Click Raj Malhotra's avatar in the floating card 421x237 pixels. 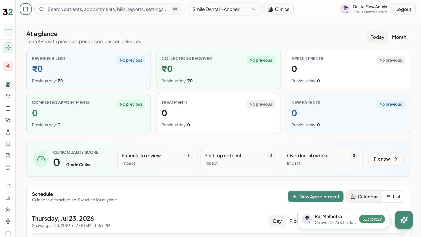(x=307, y=219)
